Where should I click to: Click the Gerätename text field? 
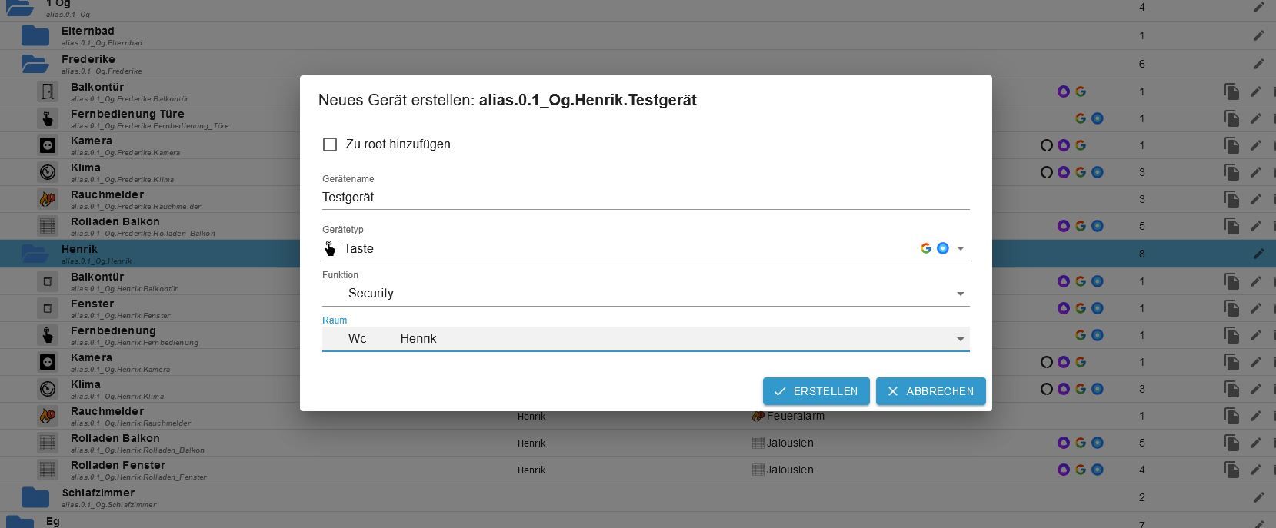pos(645,198)
